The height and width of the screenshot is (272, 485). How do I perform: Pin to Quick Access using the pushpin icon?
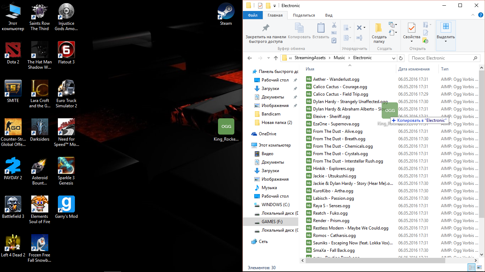266,28
